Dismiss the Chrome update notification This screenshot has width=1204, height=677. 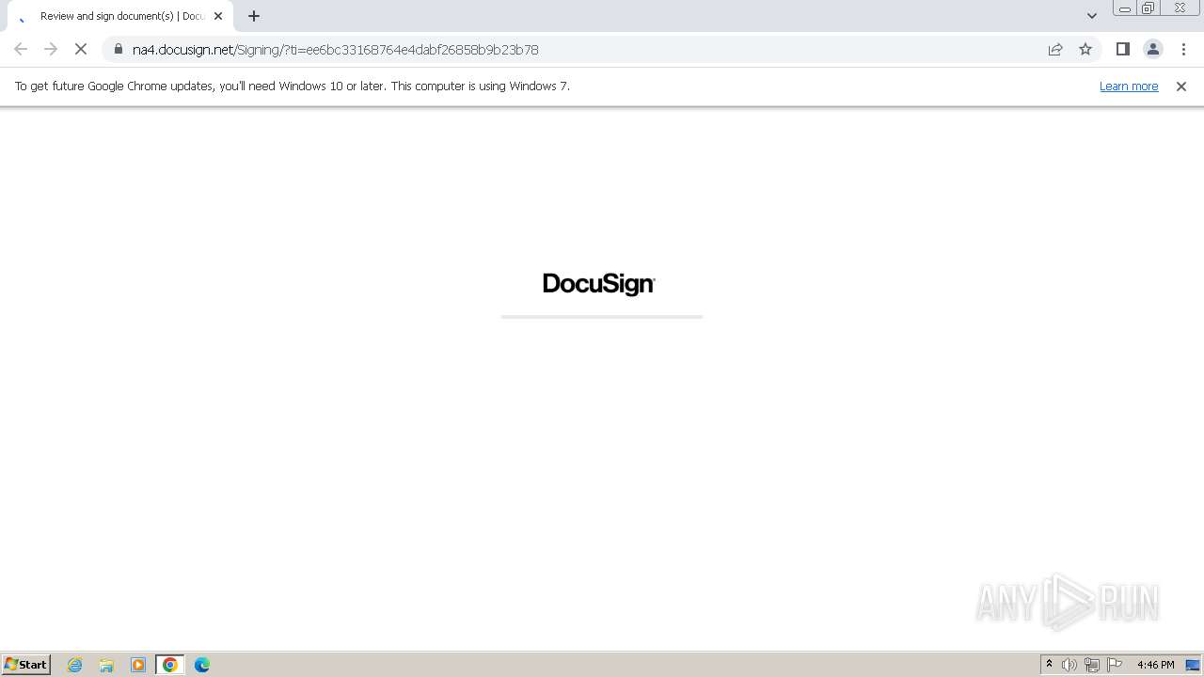[1181, 86]
